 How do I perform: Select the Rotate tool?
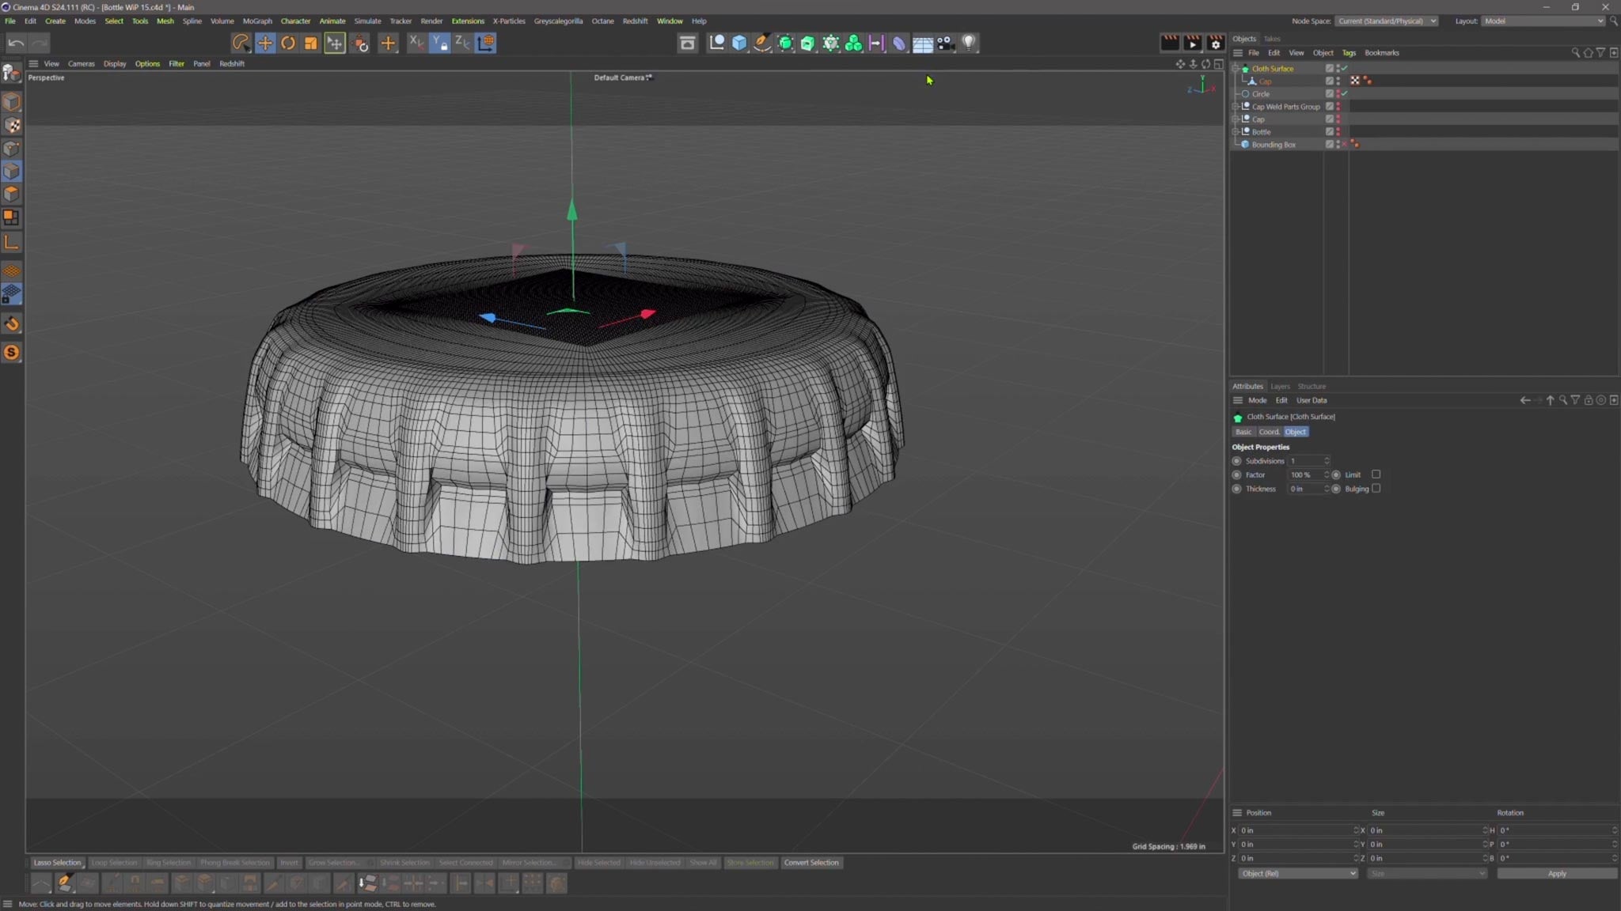point(288,43)
